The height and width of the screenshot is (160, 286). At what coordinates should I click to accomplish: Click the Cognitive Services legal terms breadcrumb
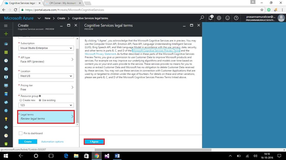(x=90, y=18)
